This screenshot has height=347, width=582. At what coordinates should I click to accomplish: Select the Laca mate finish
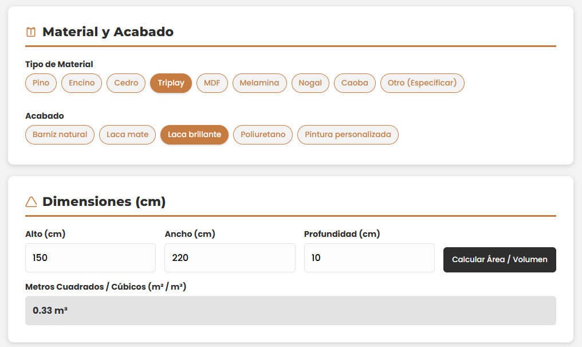(x=127, y=135)
